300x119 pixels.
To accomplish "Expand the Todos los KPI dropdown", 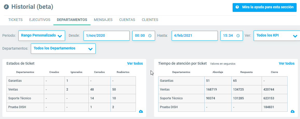I will [276, 36].
